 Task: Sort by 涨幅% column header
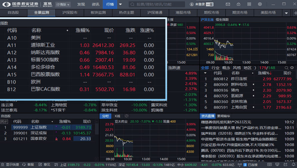coord(83,30)
